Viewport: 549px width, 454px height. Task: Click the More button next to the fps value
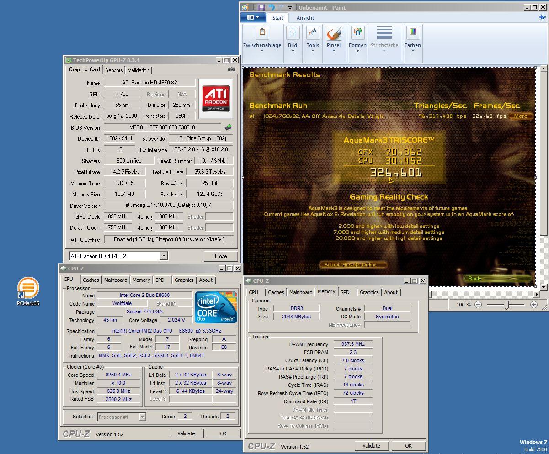(x=521, y=116)
